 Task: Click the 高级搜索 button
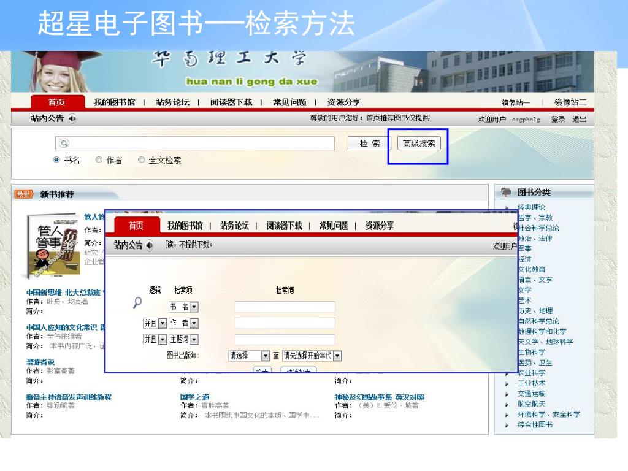[419, 144]
